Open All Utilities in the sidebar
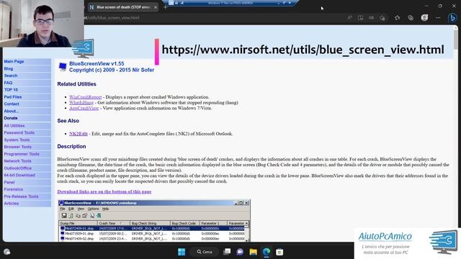 pos(14,125)
